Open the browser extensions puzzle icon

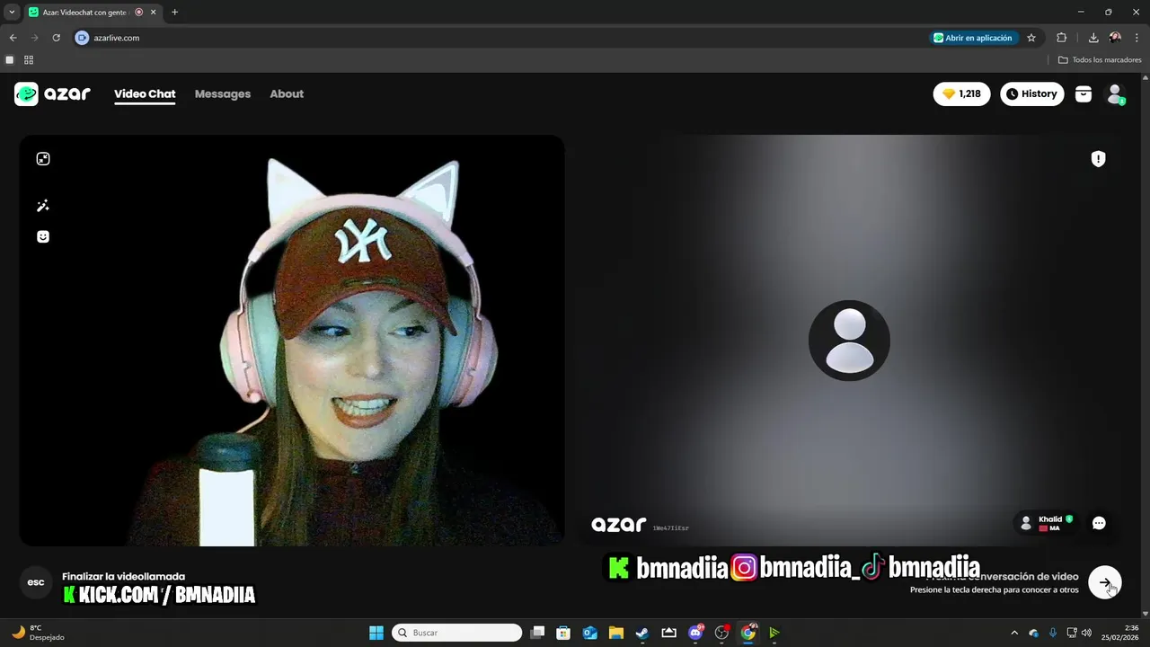pyautogui.click(x=1062, y=38)
